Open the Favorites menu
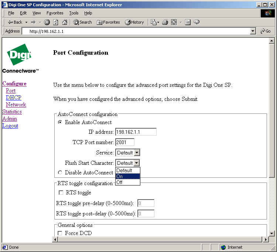Viewport: 277px width, 252px height. point(55,13)
